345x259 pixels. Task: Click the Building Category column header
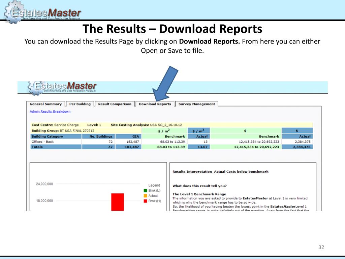(56, 136)
